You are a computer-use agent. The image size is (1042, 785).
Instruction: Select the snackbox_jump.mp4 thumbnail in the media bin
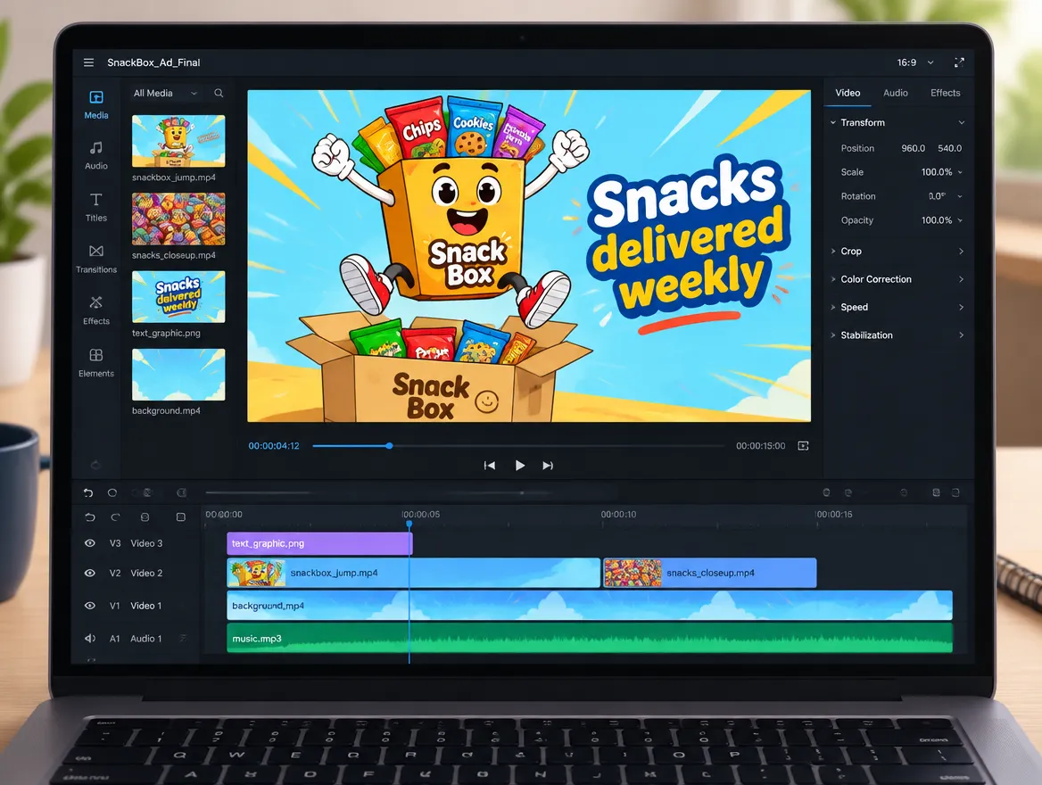[x=178, y=141]
